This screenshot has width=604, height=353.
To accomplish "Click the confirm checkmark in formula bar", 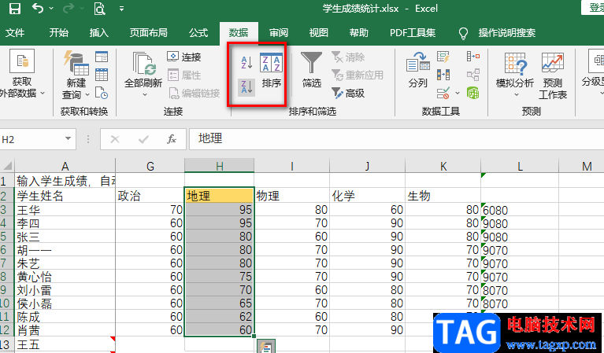I will [143, 139].
